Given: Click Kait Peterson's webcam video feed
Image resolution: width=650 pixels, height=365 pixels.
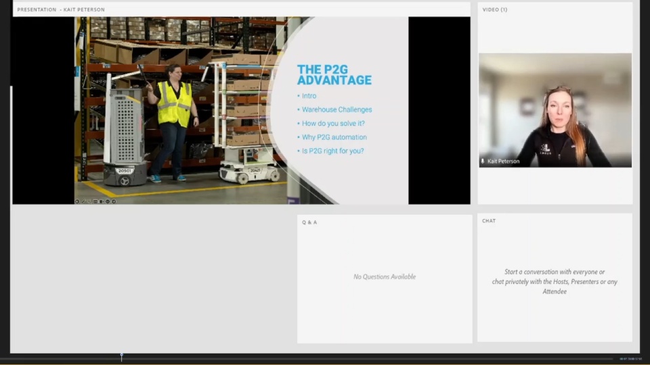Looking at the screenshot, I should pyautogui.click(x=555, y=110).
